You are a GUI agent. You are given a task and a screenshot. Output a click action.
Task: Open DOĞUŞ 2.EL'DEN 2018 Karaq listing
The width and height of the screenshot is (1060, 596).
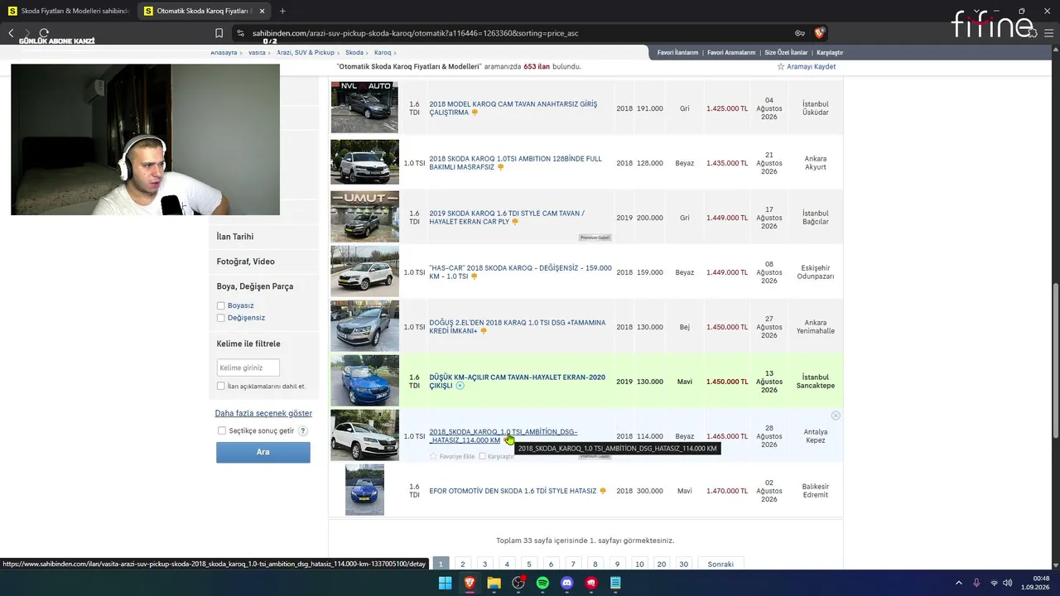tap(517, 327)
